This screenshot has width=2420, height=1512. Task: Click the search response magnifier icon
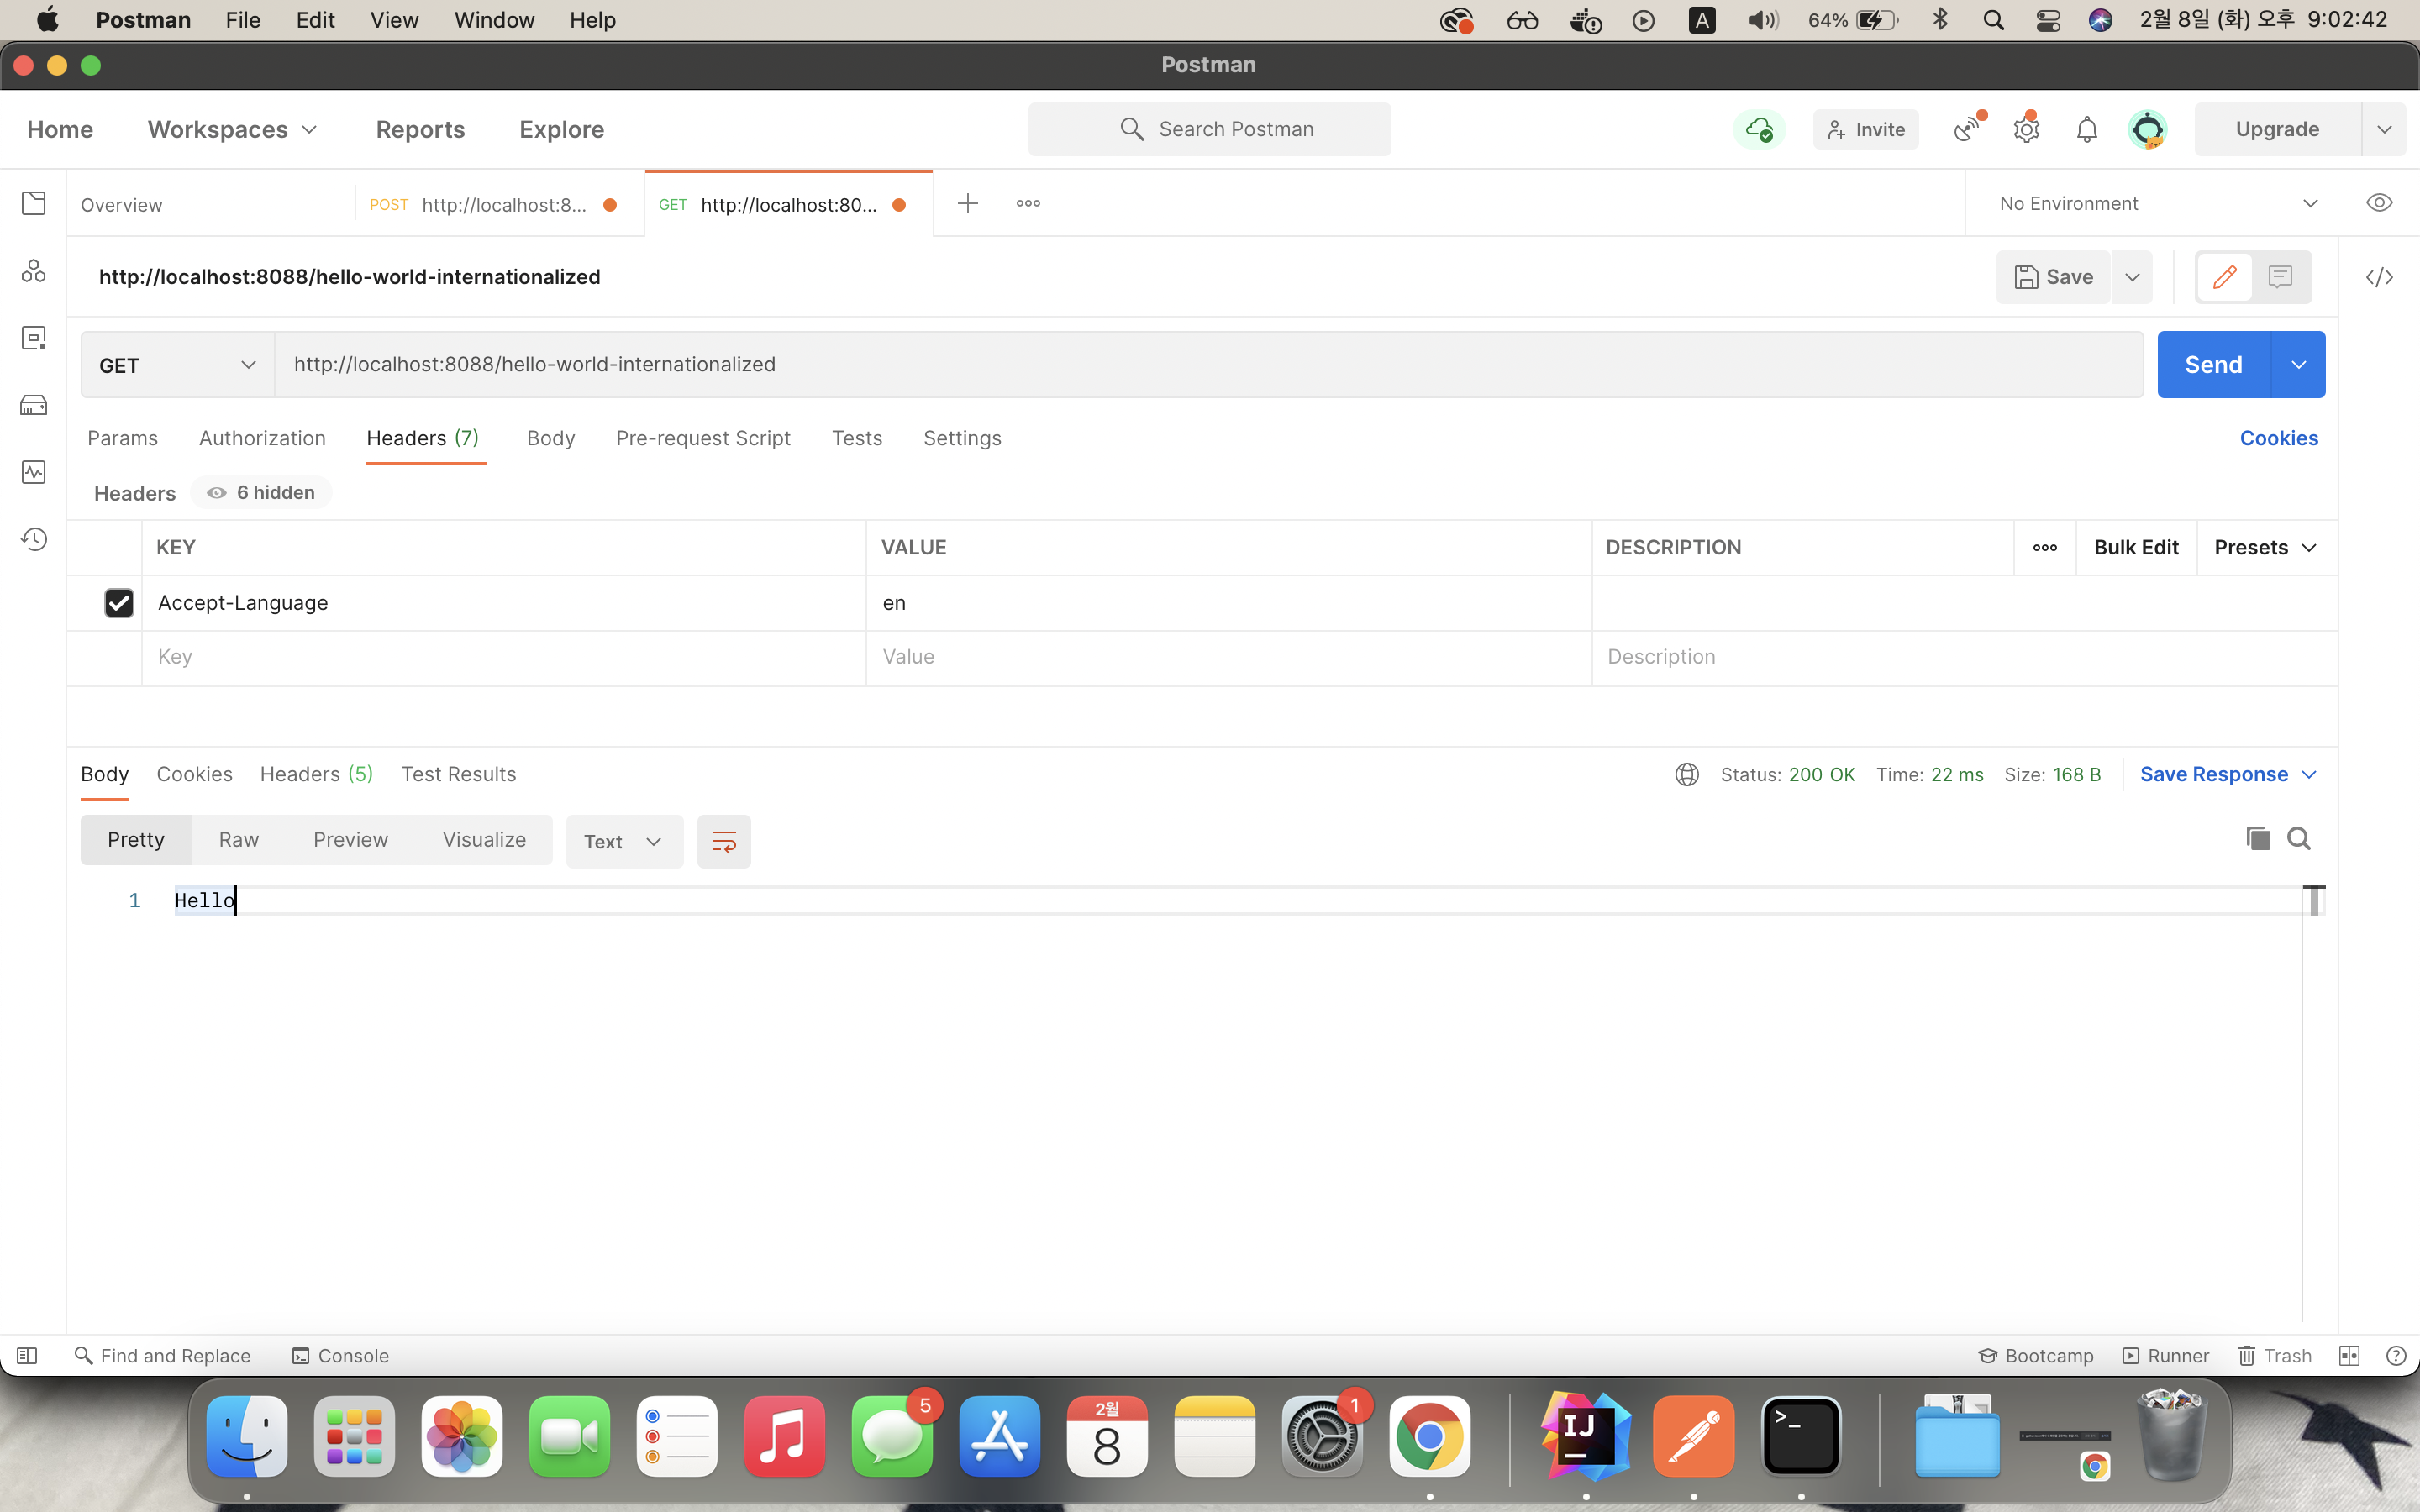click(2299, 838)
